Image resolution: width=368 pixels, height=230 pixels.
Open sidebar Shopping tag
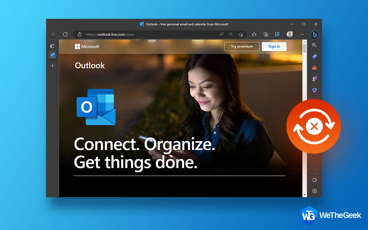click(x=314, y=56)
